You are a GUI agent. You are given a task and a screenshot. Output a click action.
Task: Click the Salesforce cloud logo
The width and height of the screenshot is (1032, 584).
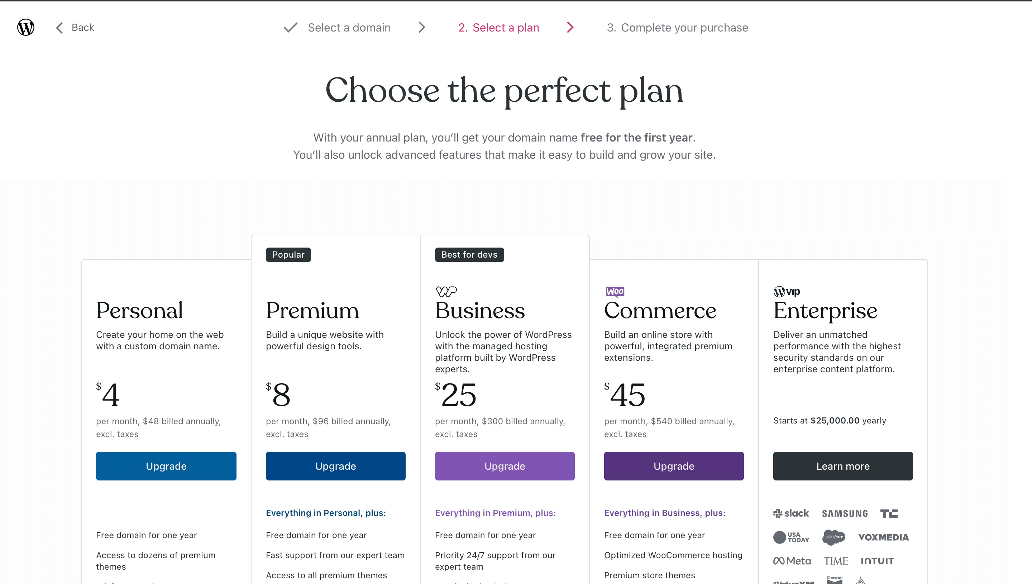tap(833, 537)
